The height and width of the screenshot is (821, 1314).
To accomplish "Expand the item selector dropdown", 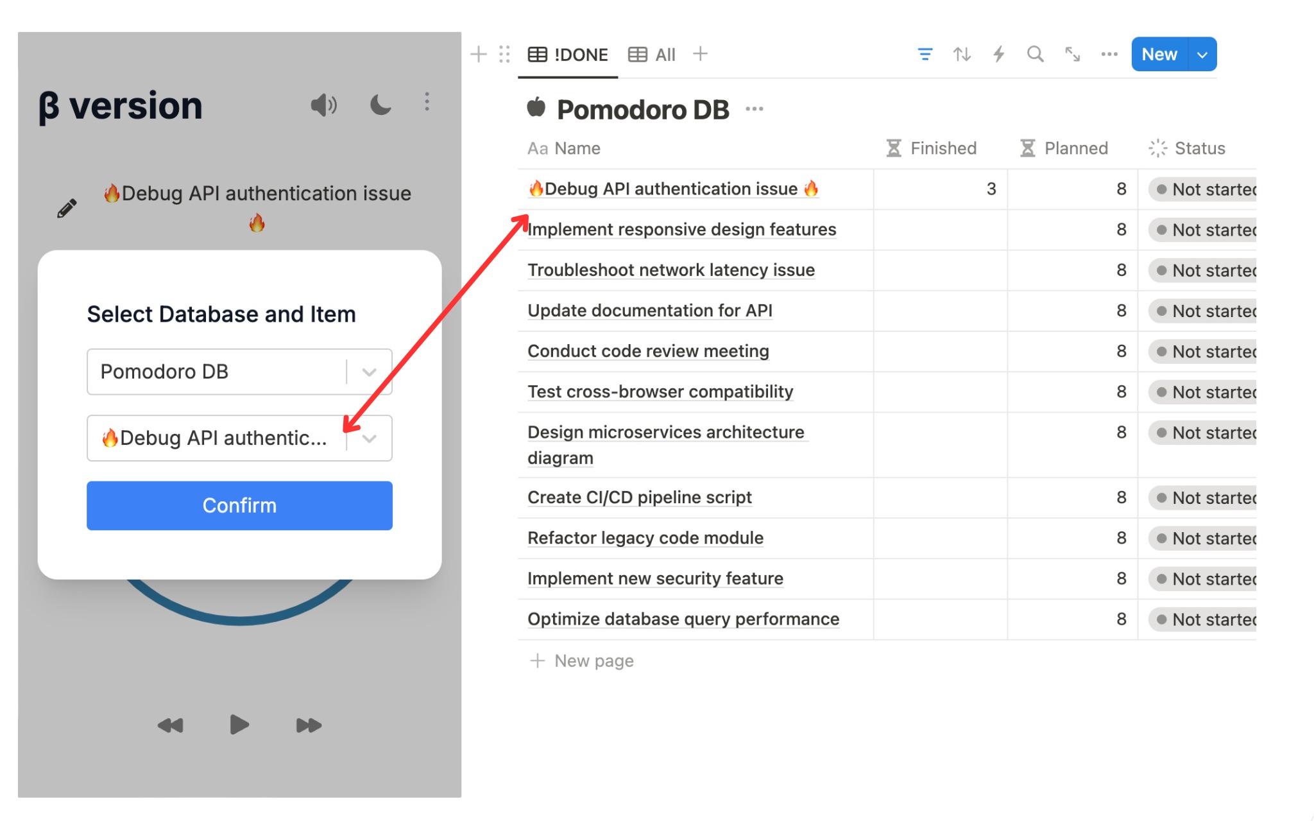I will (x=370, y=437).
